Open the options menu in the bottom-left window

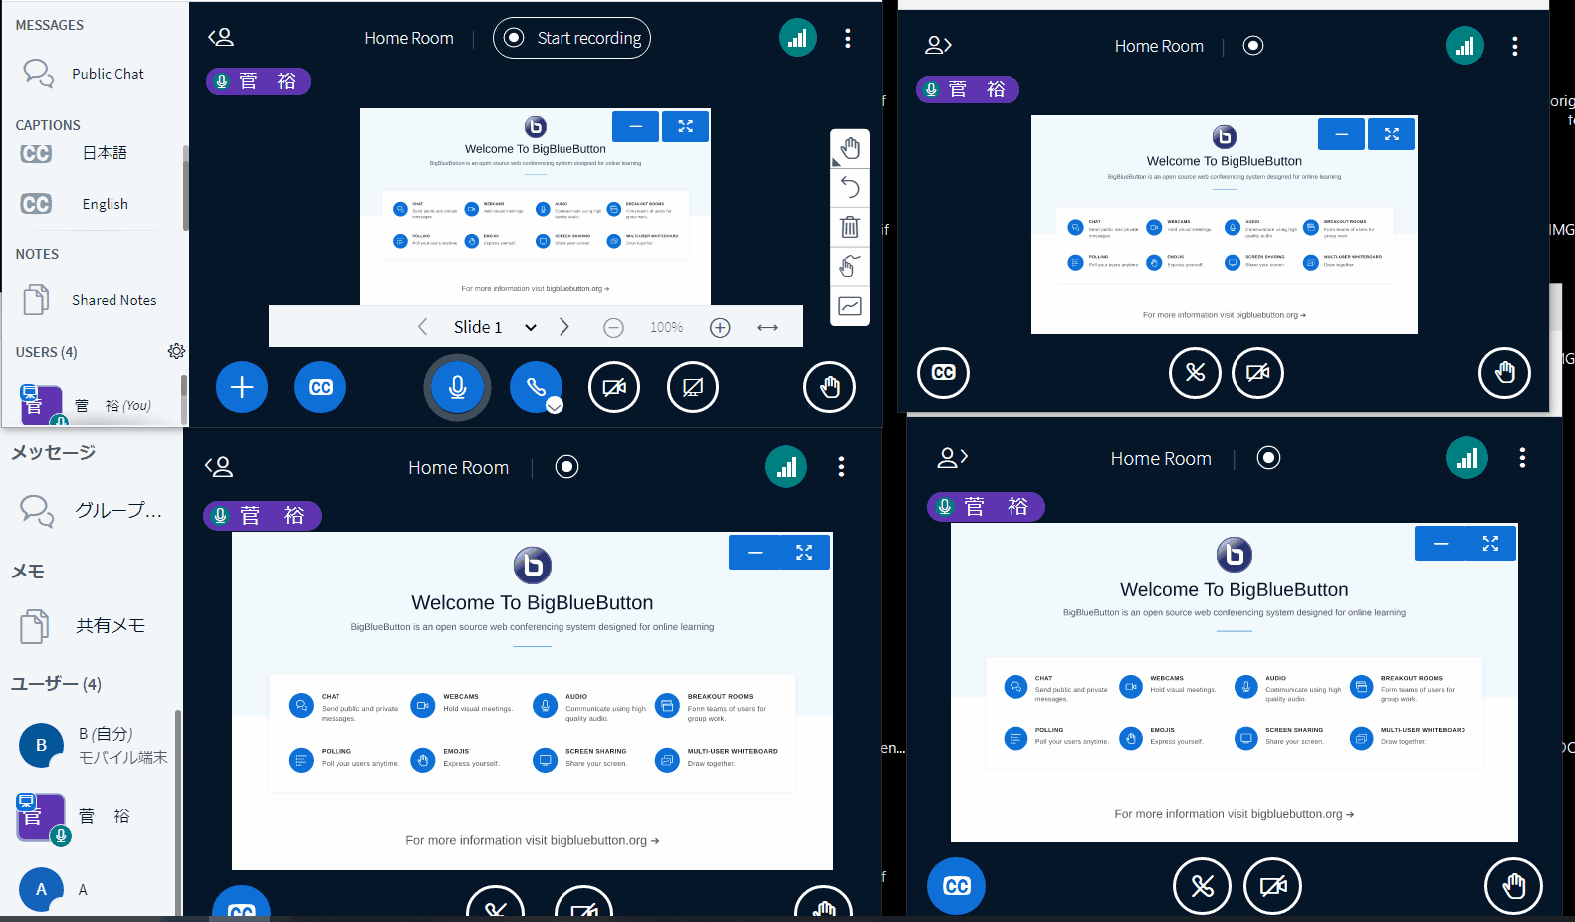(841, 466)
